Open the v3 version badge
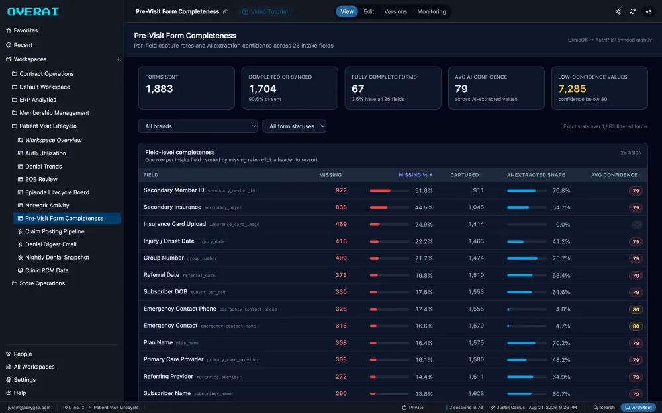The image size is (662, 413). pos(649,11)
